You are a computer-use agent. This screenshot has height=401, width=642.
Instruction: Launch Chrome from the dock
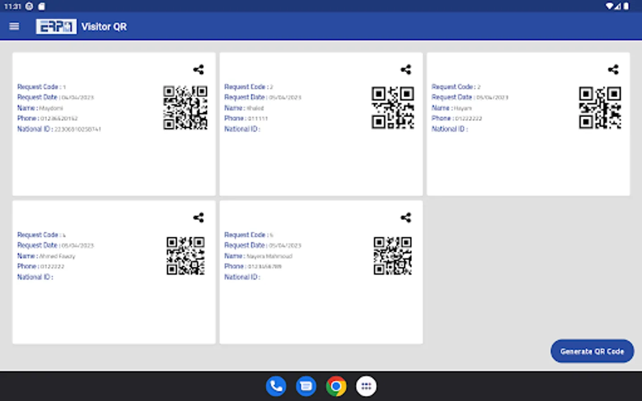pos(336,386)
